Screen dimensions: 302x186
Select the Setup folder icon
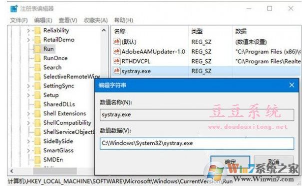coord(38,95)
